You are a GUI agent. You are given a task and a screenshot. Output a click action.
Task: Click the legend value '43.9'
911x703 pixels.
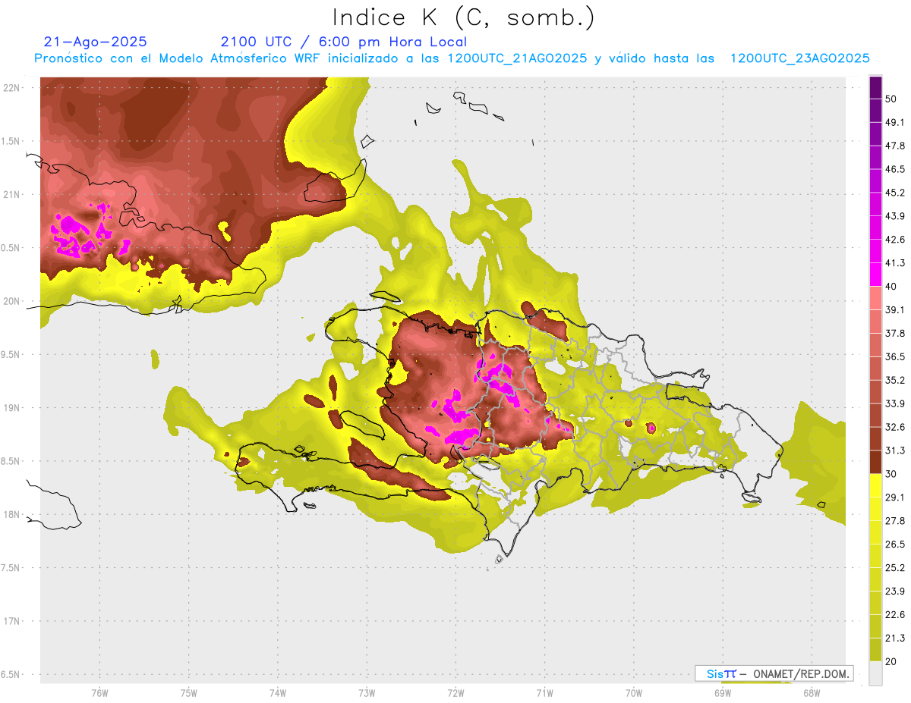tap(895, 216)
